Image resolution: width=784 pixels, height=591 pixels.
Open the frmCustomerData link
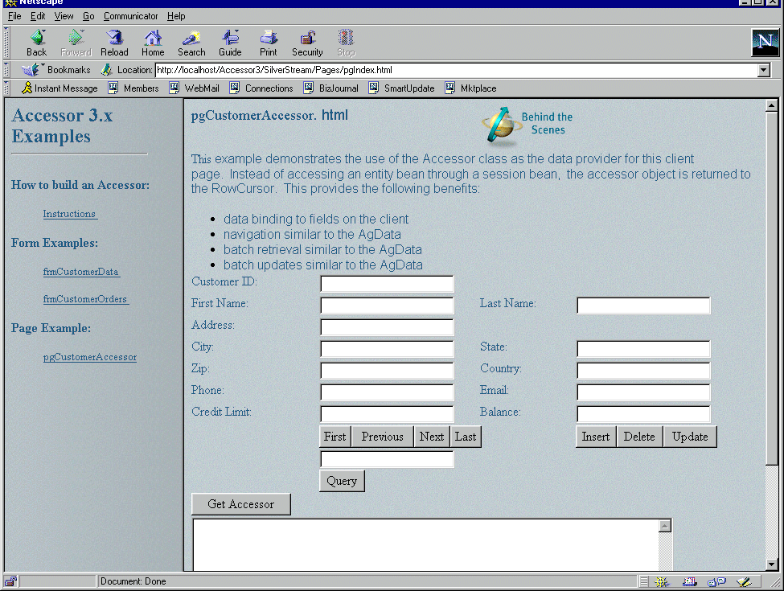81,272
